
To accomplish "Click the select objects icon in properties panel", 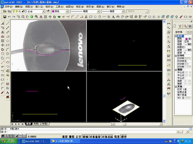I will 185,26.
